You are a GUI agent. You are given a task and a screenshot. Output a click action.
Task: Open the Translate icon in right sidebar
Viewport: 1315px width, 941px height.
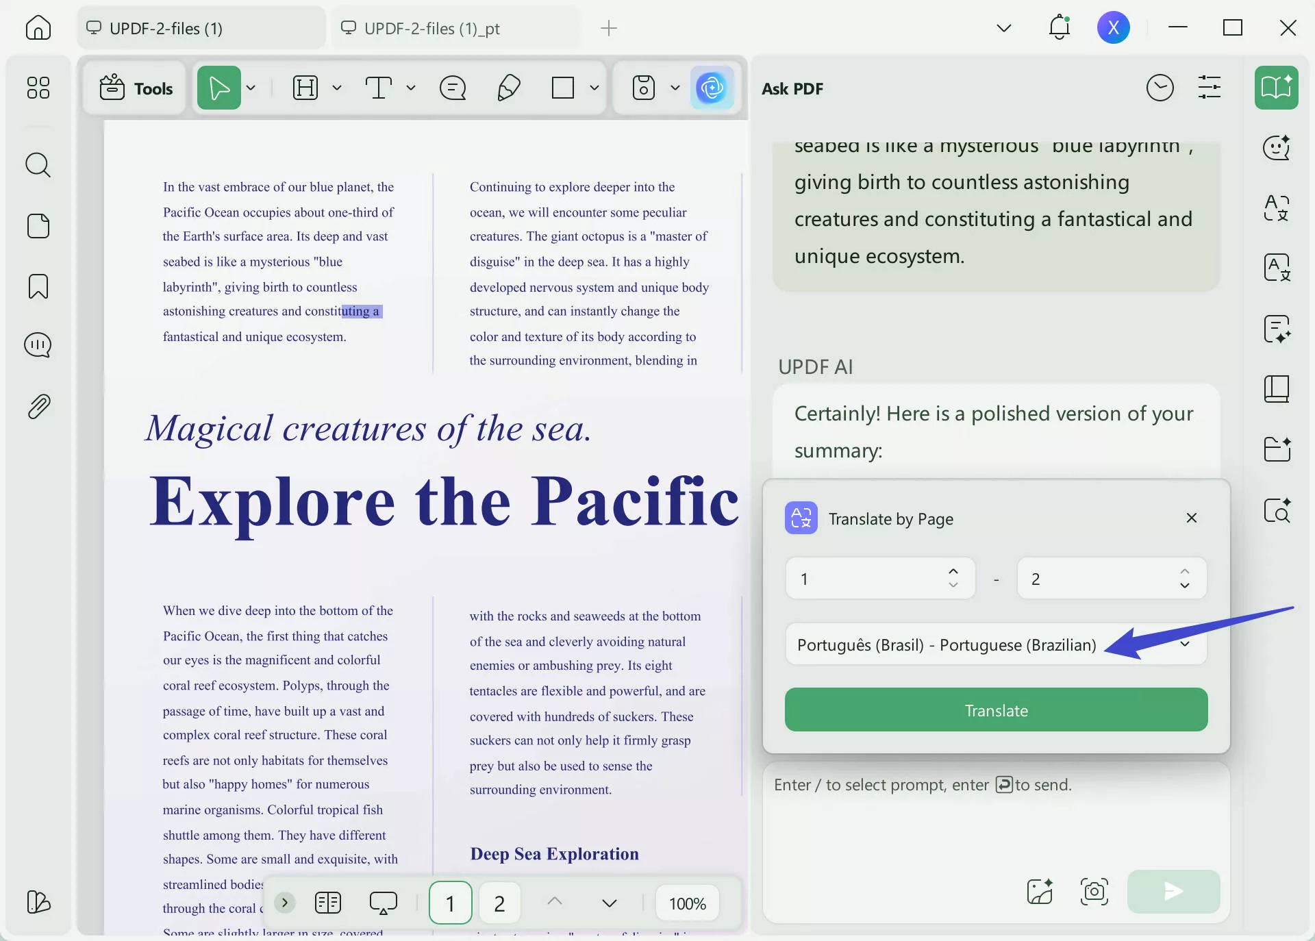(x=1275, y=210)
